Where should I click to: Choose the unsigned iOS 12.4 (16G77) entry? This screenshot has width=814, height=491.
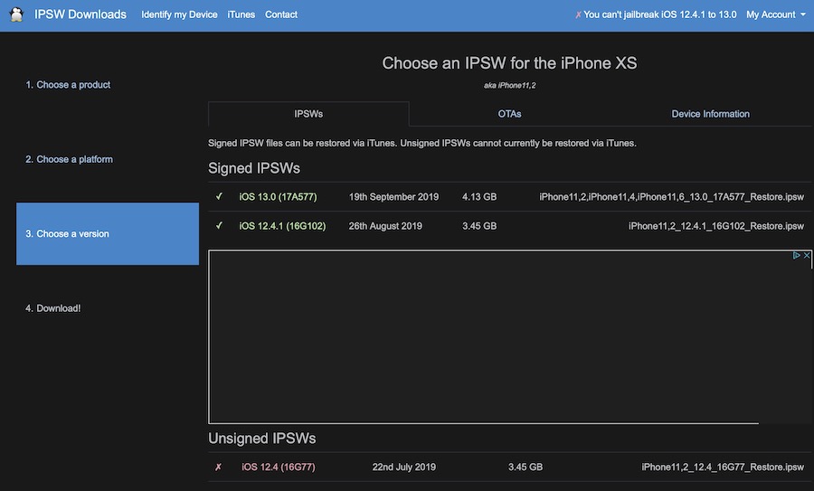[278, 467]
